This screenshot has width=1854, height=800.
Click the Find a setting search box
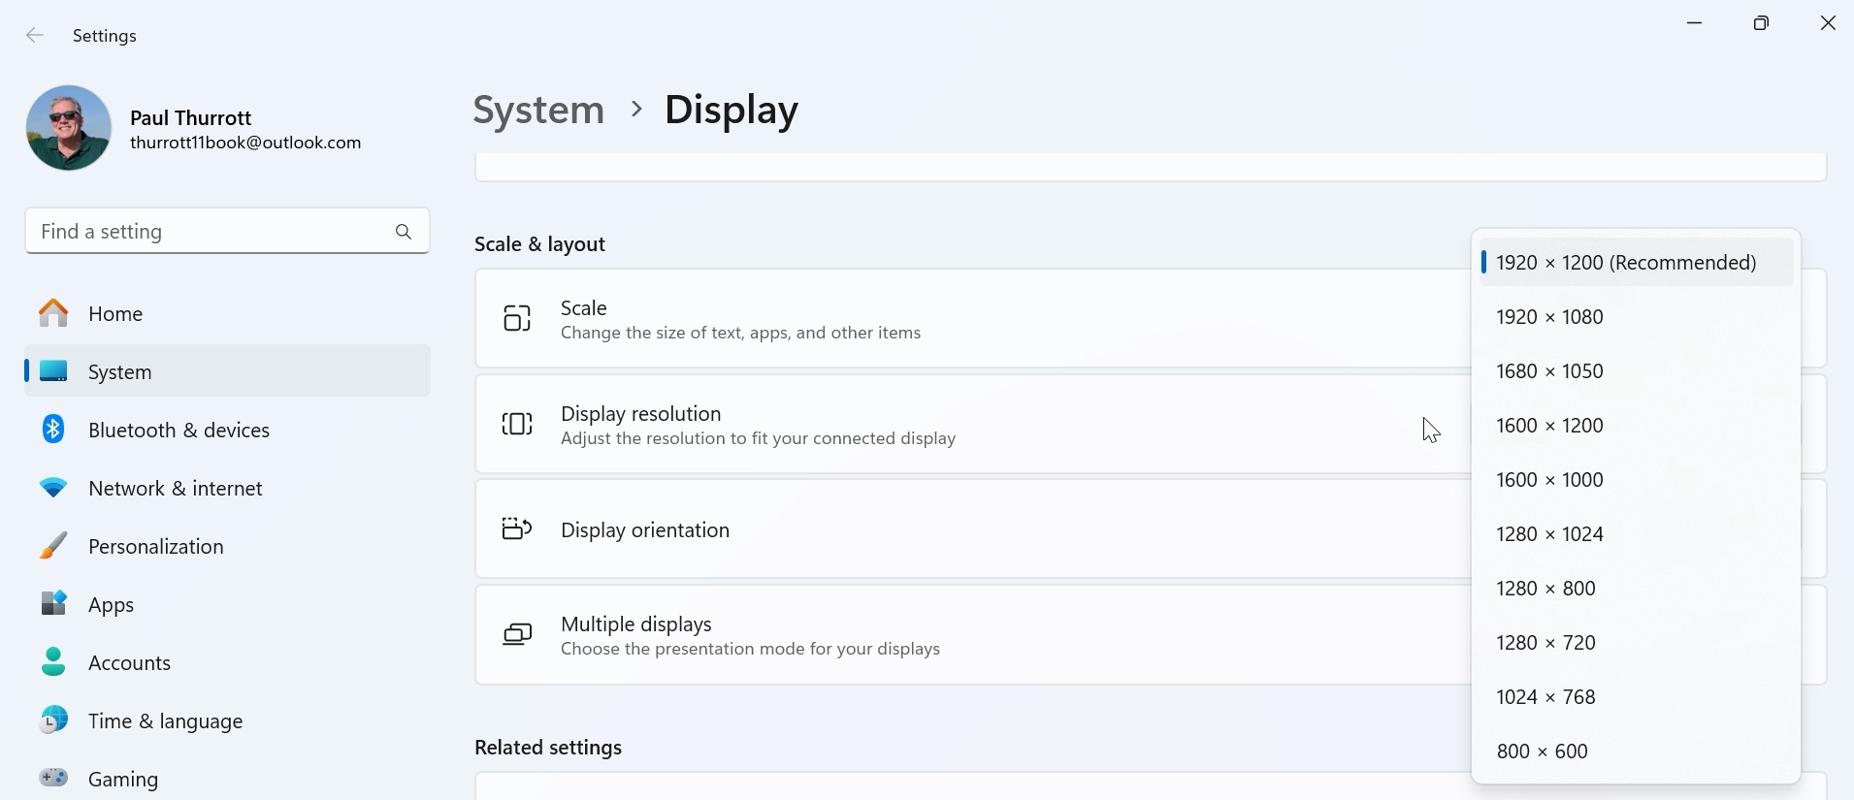(209, 232)
